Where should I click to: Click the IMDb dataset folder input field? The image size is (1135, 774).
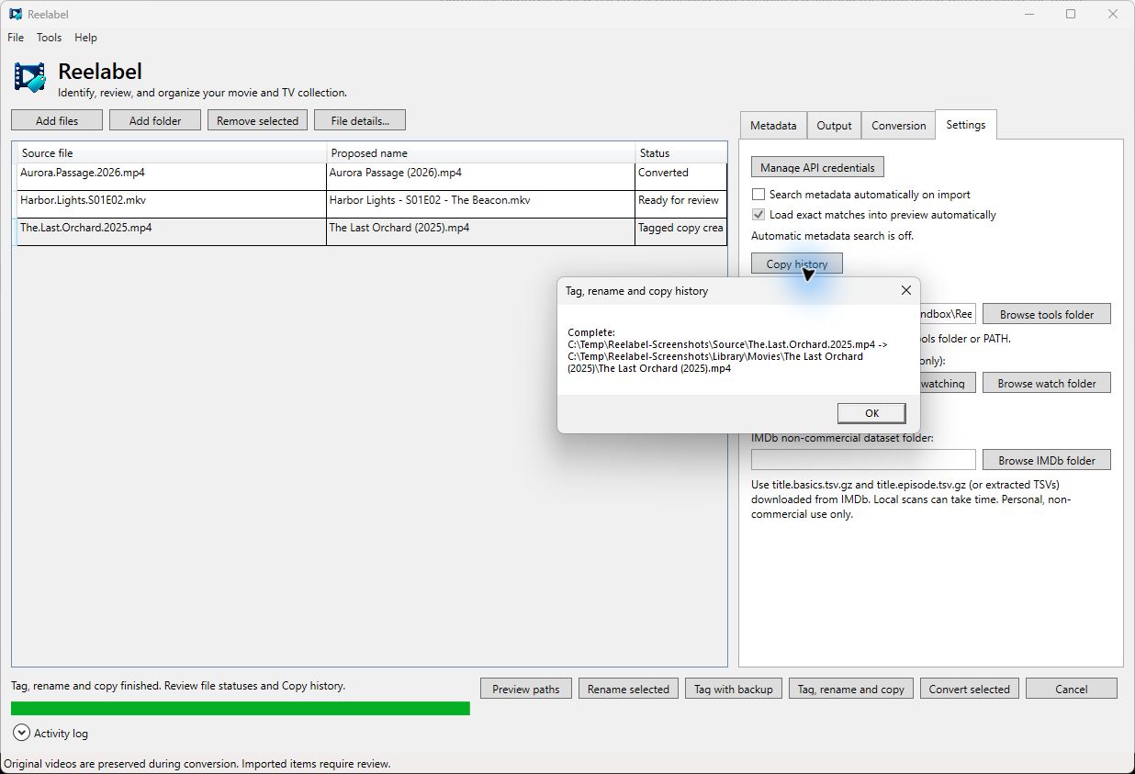click(863, 459)
